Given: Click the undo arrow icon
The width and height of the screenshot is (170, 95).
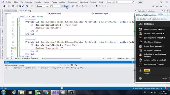Looking at the screenshot, I should click(27, 6).
